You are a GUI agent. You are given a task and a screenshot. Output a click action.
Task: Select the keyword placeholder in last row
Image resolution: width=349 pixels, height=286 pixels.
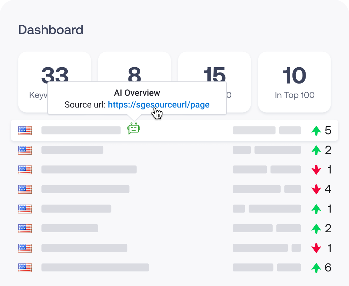[x=95, y=268]
